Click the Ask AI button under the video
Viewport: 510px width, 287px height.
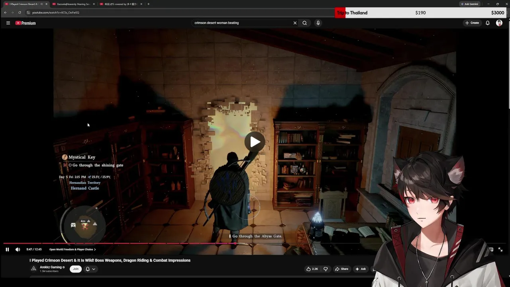click(x=361, y=269)
